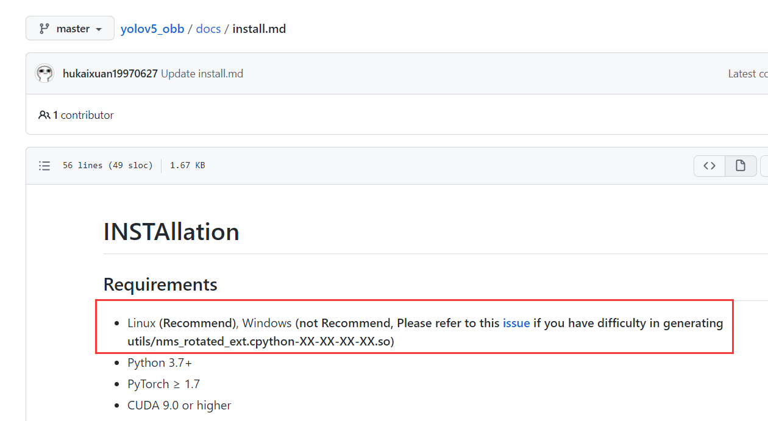Image resolution: width=768 pixels, height=421 pixels.
Task: Open the Update install.md commit message
Action: pos(202,73)
